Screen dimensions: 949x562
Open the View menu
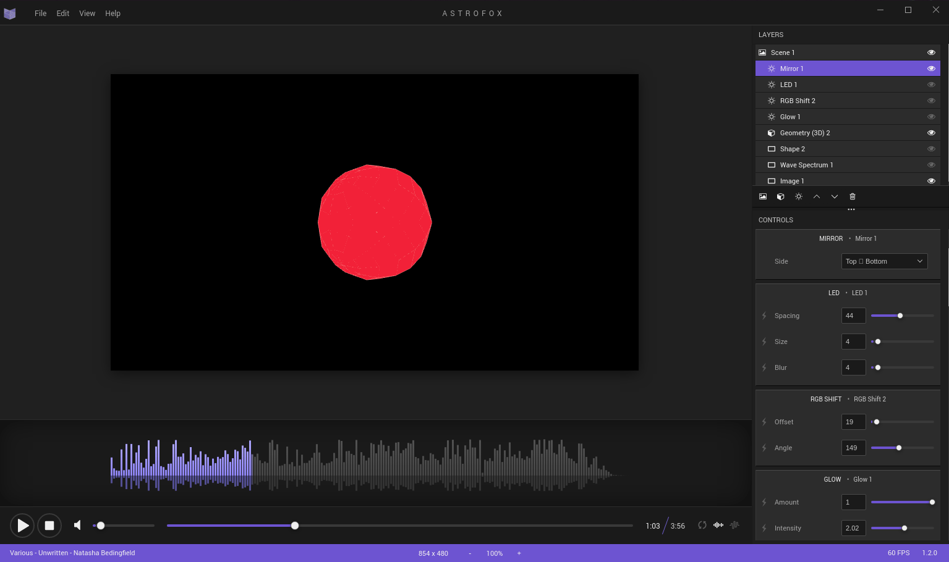87,13
